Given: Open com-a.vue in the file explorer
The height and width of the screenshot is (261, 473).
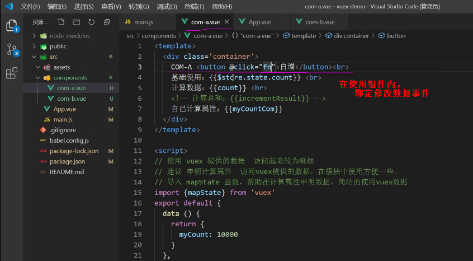Looking at the screenshot, I should click(71, 88).
